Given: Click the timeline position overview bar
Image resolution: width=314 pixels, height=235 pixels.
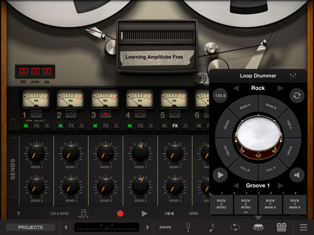Looking at the screenshot, I should coord(107,227).
